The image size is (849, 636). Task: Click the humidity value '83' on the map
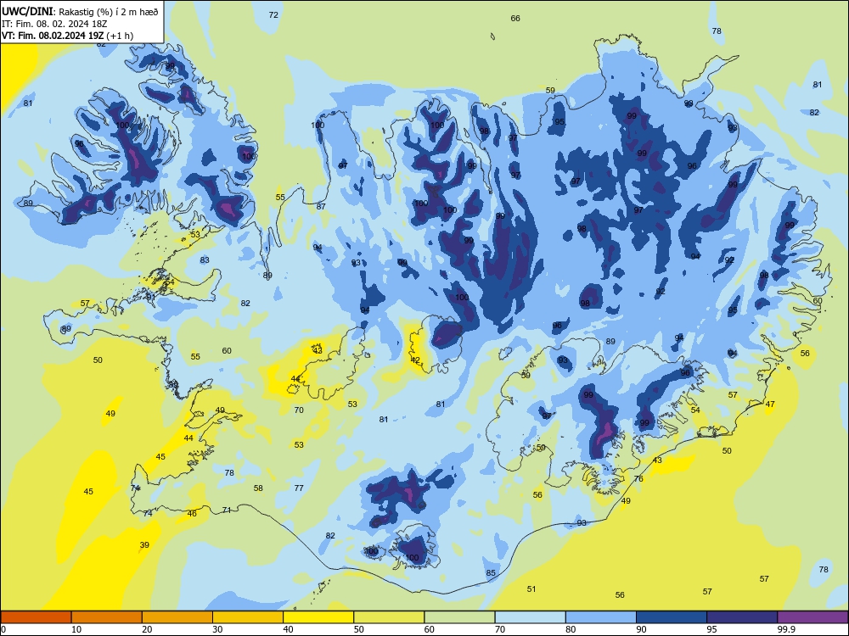[x=205, y=260]
